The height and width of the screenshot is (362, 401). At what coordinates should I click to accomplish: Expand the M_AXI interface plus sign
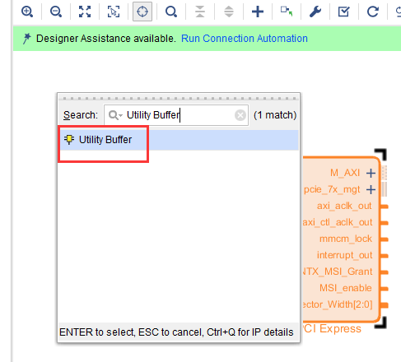tap(371, 173)
